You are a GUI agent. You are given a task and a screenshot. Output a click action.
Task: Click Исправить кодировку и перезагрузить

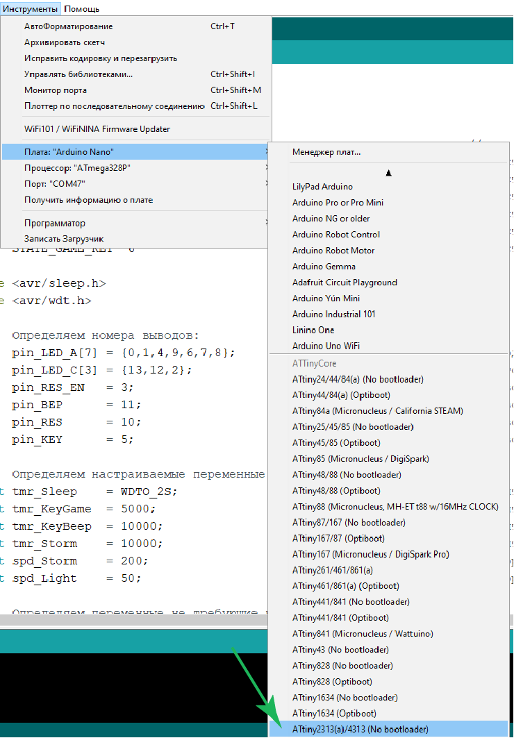tap(137, 58)
